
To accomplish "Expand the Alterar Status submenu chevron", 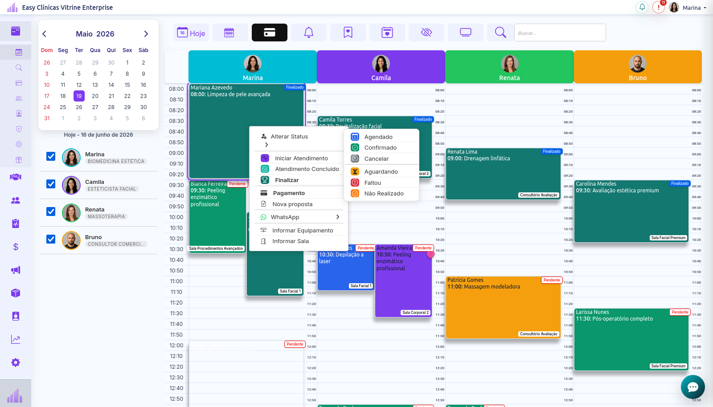I will (x=266, y=145).
